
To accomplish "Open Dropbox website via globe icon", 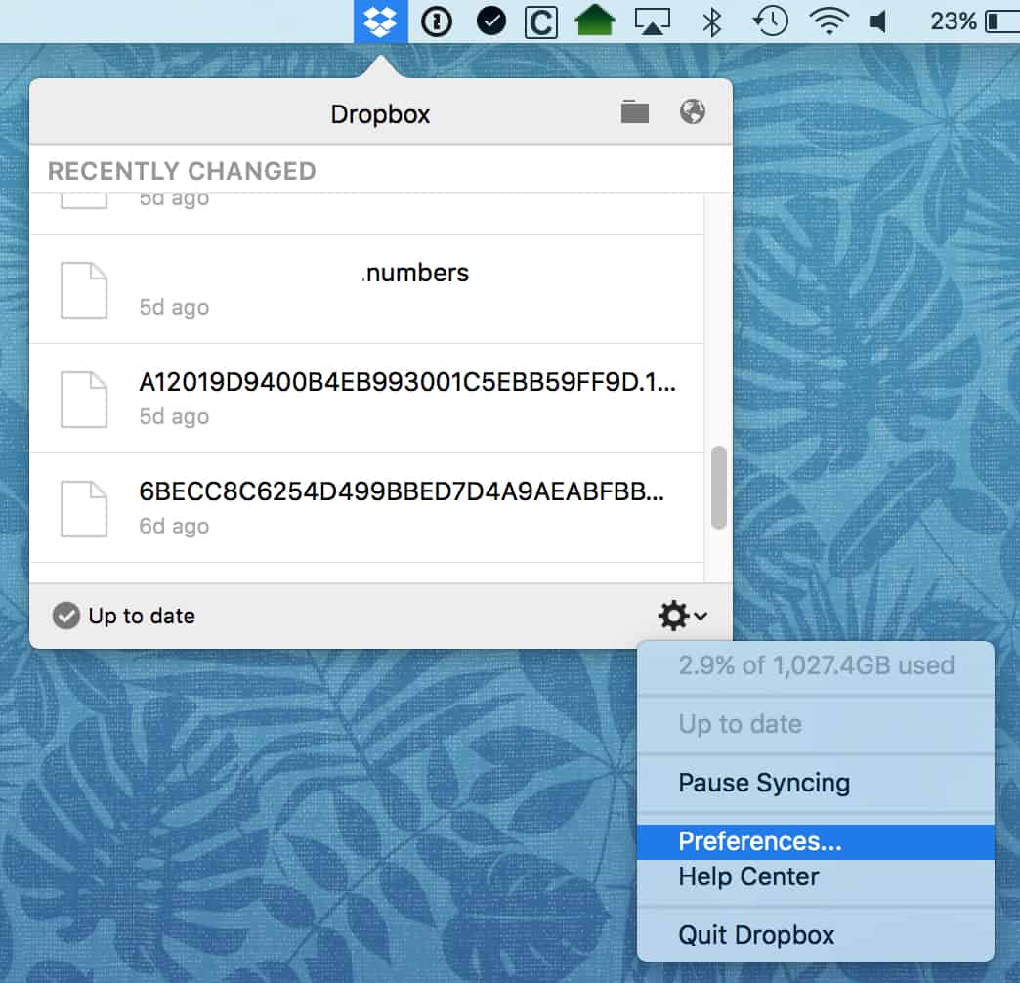I will click(692, 112).
